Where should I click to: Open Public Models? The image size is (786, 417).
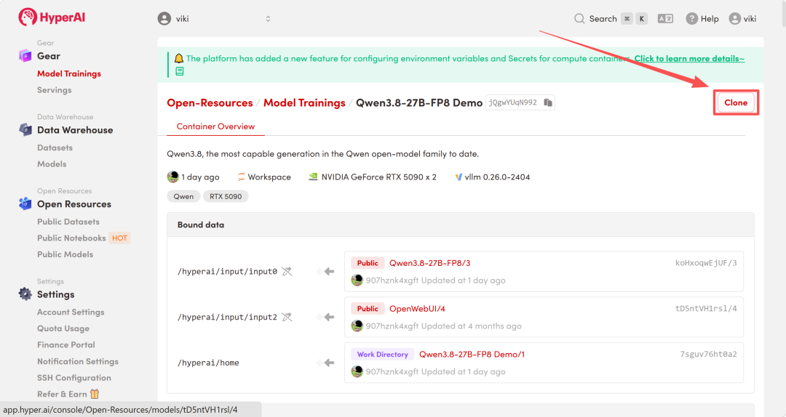tap(65, 254)
